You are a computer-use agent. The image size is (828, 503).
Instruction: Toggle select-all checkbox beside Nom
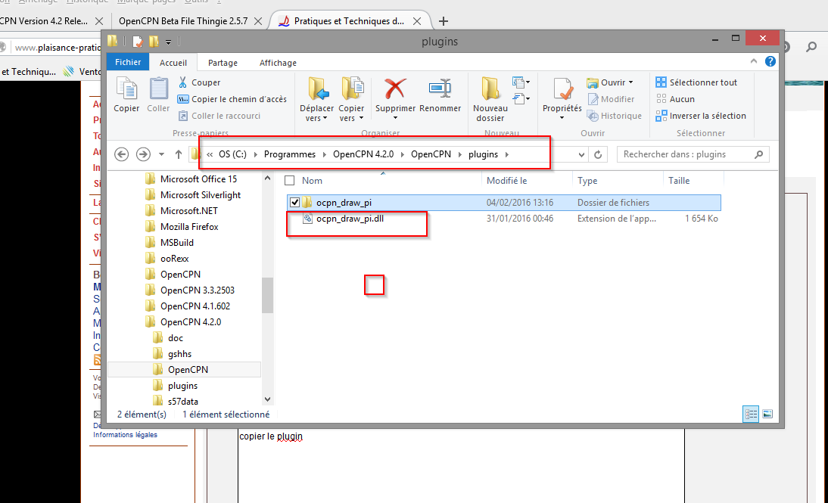289,181
